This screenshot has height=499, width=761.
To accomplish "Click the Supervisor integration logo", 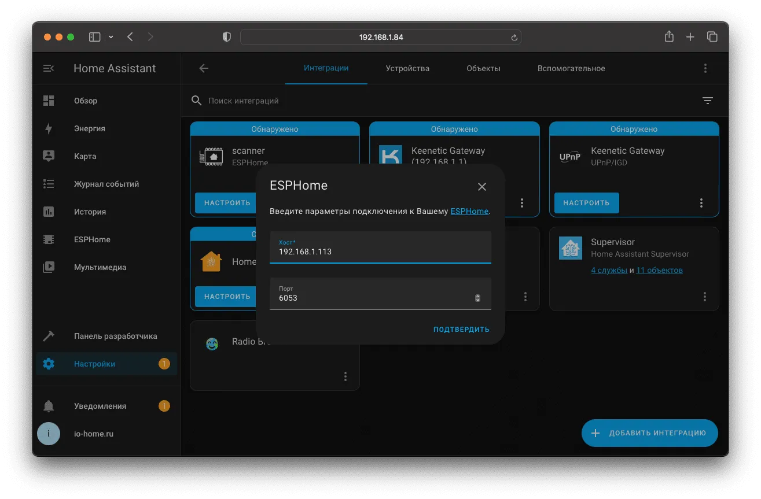I will point(571,248).
